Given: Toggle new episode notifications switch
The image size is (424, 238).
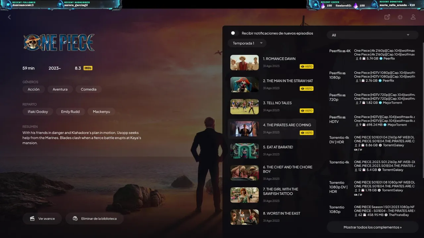Looking at the screenshot, I should click(235, 33).
